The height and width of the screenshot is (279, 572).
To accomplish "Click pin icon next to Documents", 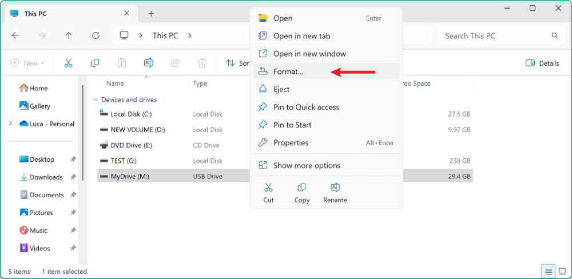I will [73, 195].
